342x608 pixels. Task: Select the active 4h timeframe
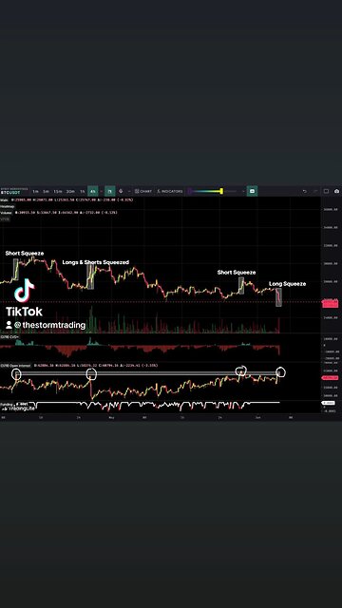pos(93,192)
